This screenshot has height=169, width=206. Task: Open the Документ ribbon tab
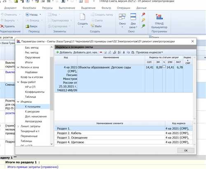point(10,8)
